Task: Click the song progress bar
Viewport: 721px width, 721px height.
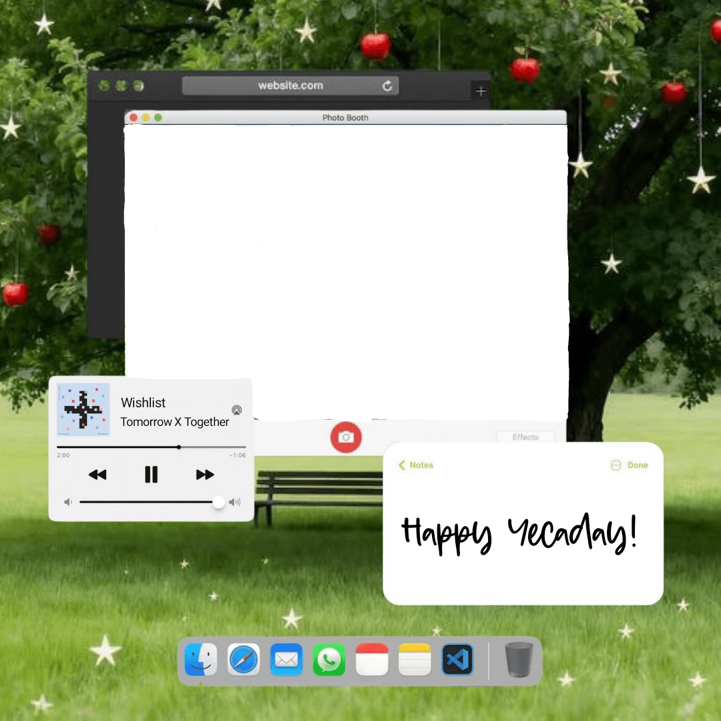Action: tap(152, 447)
